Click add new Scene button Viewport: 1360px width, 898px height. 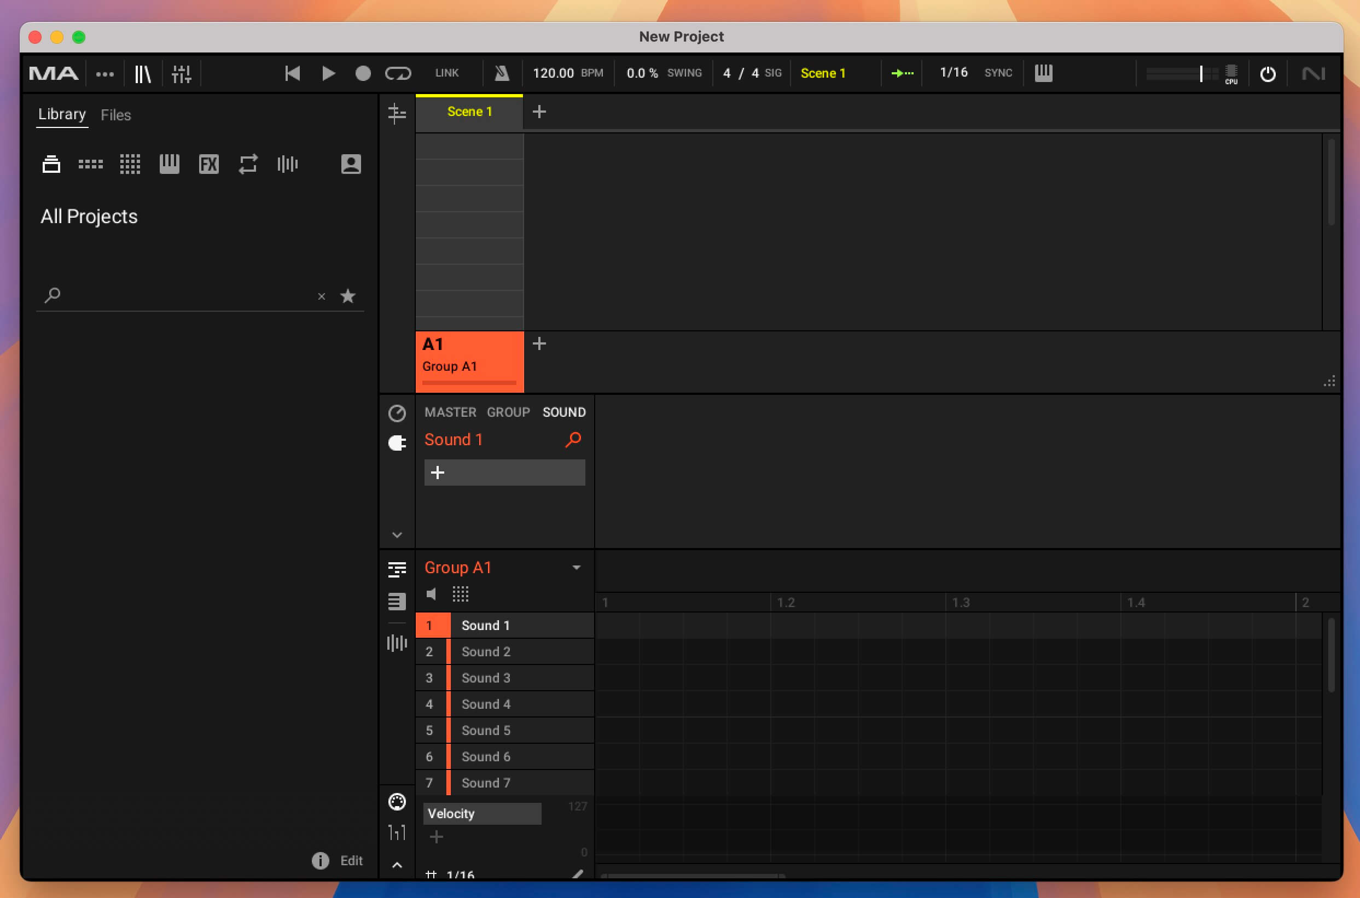coord(539,111)
